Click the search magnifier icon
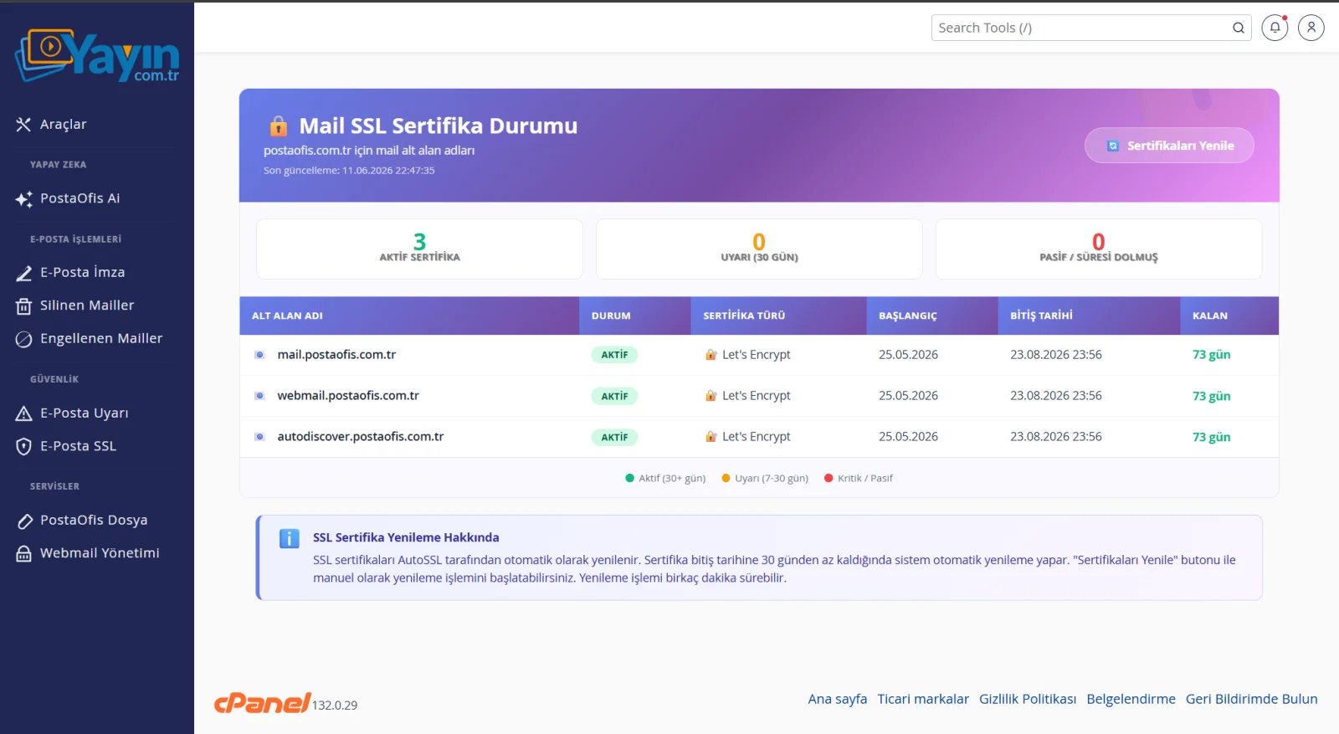The image size is (1339, 734). (1239, 28)
